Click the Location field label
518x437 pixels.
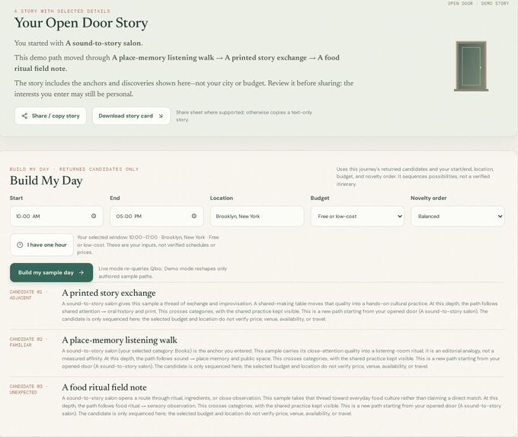(x=222, y=198)
